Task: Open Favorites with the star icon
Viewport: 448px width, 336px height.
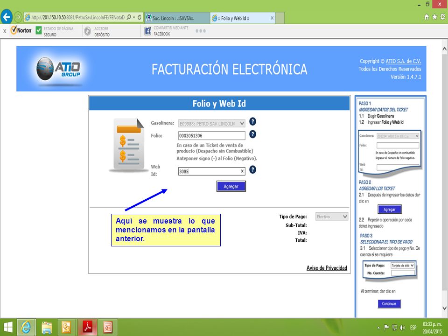Action: point(434,17)
